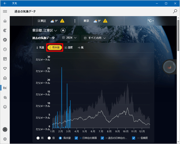Open the favorites star list icon
The image size is (180, 144).
point(5,97)
